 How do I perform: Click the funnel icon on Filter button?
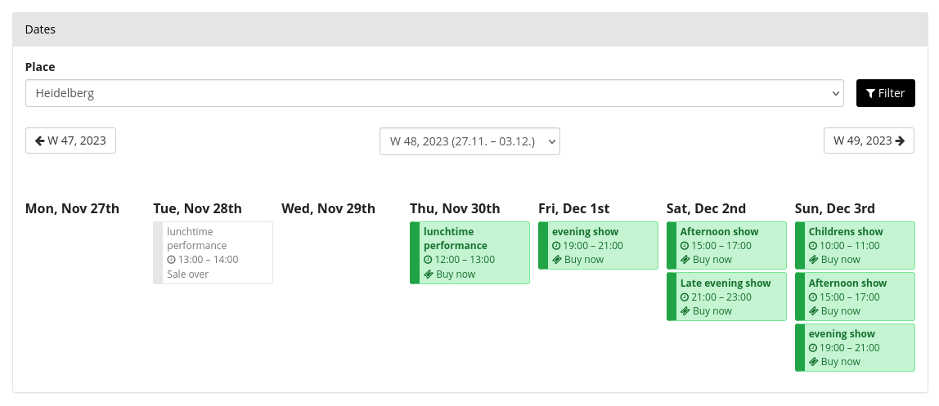point(871,93)
